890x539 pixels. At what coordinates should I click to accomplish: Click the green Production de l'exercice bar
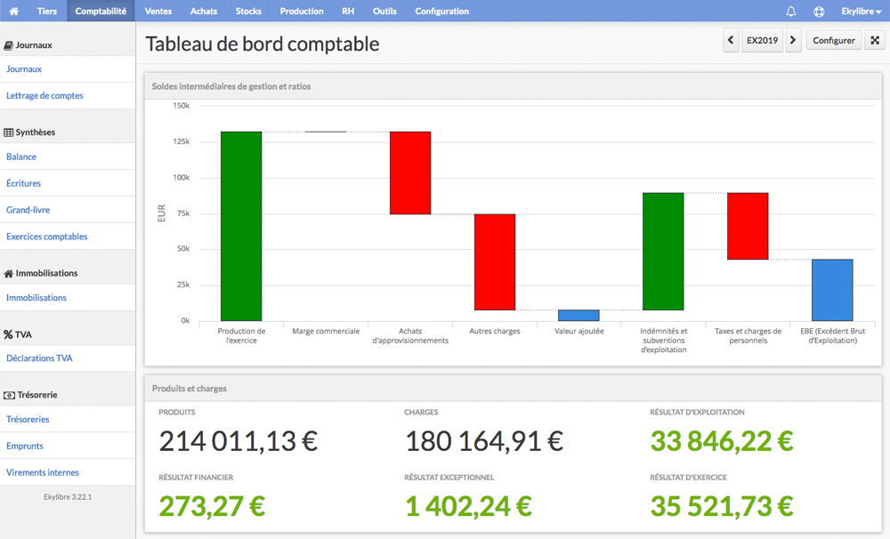241,226
